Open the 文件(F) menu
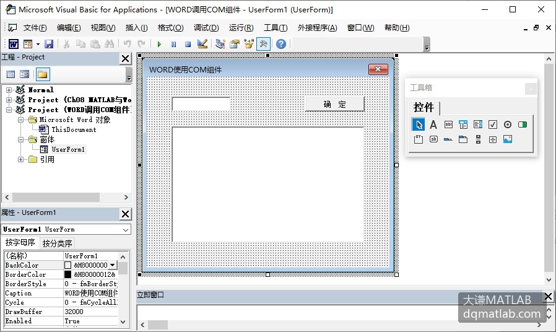This screenshot has height=332, width=556. click(35, 28)
